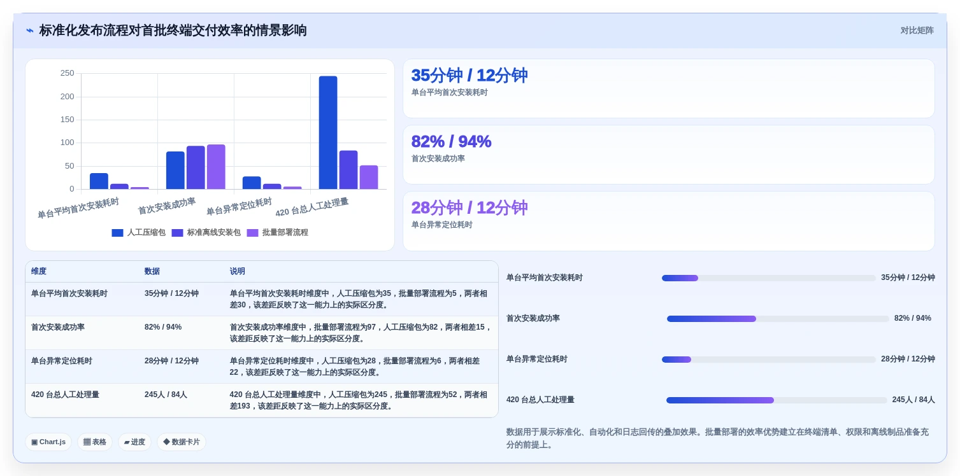
Task: Click table cell 245人 / 84人
Action: coord(166,395)
